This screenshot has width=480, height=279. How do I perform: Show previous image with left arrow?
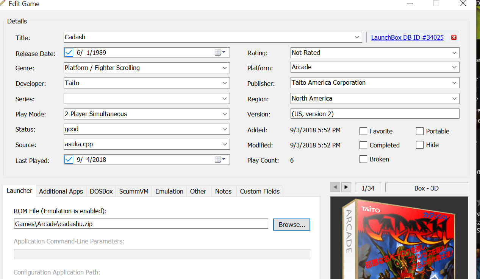335,187
